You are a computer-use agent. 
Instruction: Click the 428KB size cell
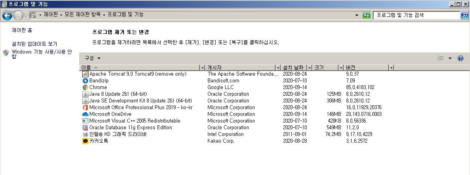pos(335,121)
